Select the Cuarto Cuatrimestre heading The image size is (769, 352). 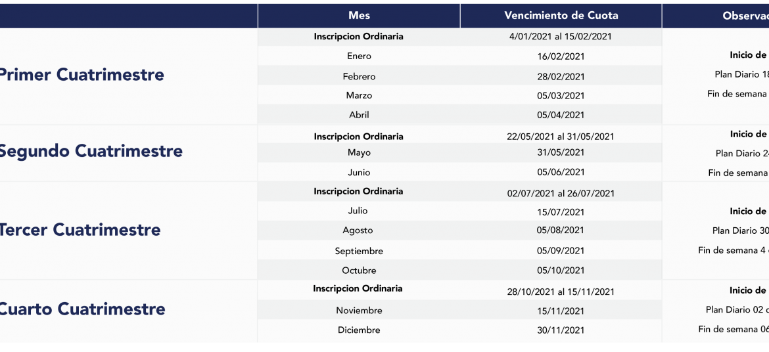(x=82, y=309)
